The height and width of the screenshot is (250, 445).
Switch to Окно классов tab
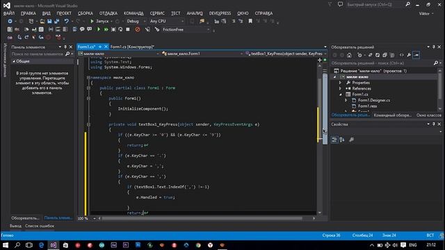pyautogui.click(x=429, y=115)
